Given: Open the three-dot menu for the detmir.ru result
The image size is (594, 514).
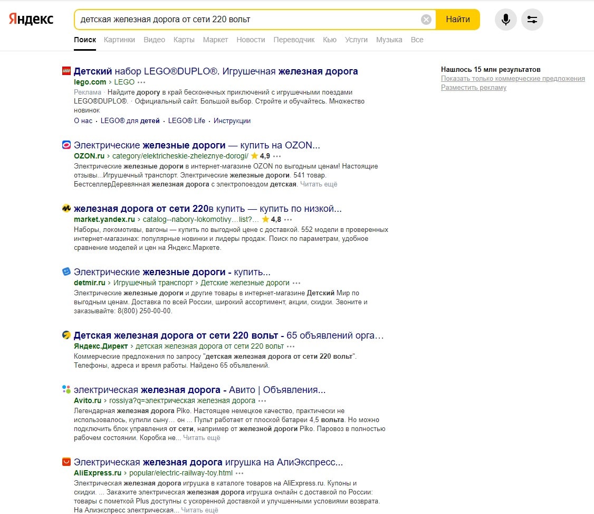Looking at the screenshot, I should click(296, 283).
